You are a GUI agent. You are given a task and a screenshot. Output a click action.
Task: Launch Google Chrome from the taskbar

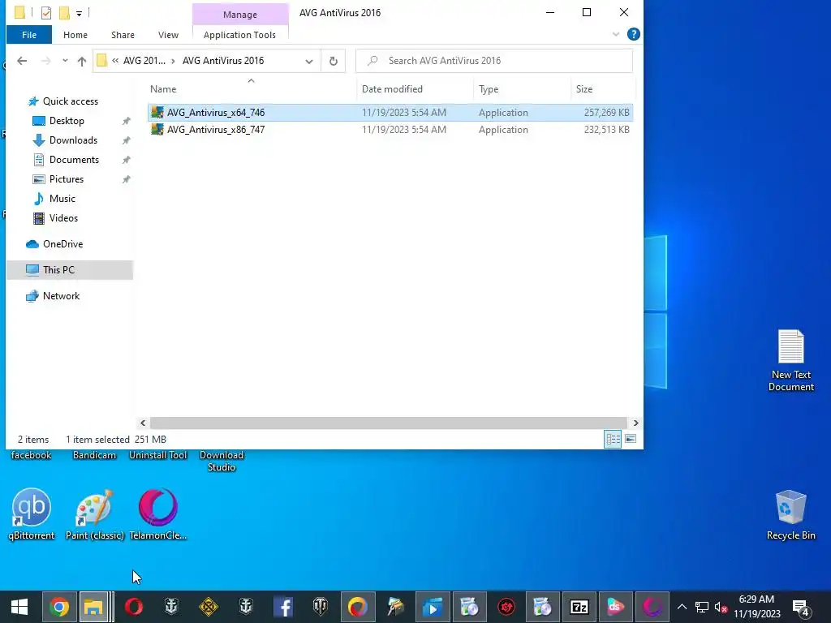point(59,607)
